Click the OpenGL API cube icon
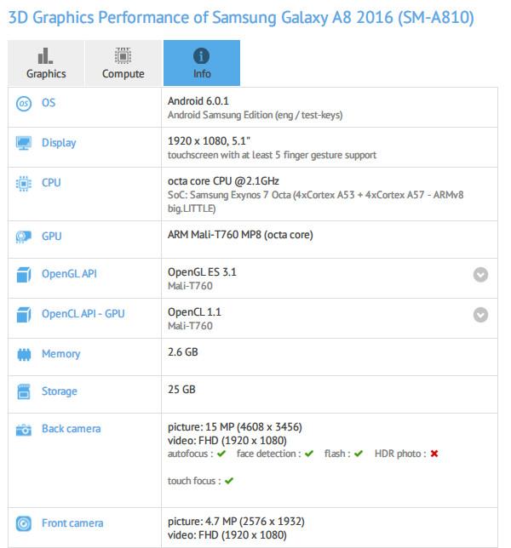 tap(24, 274)
